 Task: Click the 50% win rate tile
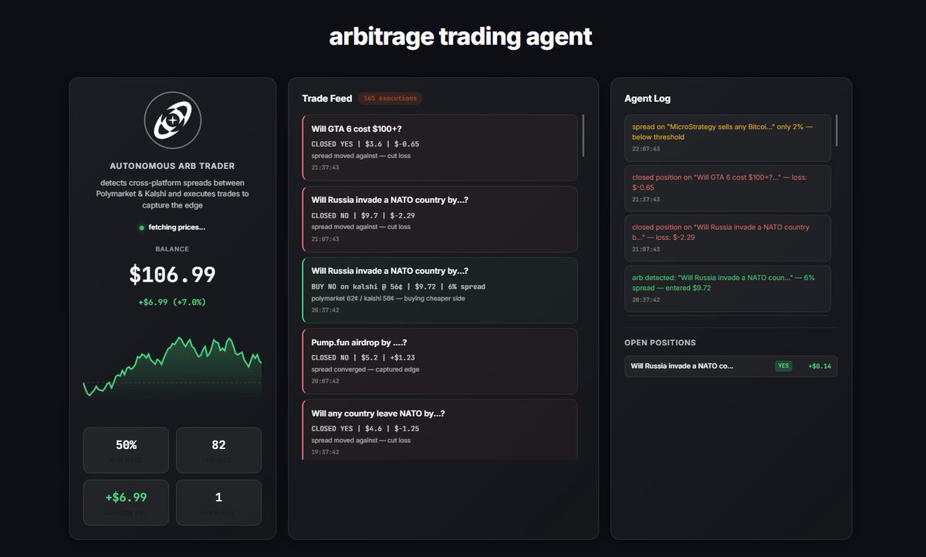point(126,450)
